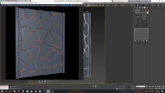This screenshot has height=93, width=165.
Task: Click Remove Modifier trash icon
Action: pos(144,41)
